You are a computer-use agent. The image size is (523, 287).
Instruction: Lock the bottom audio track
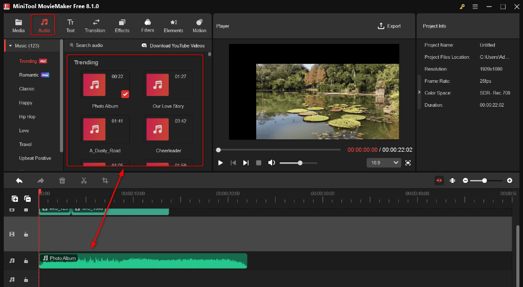pyautogui.click(x=26, y=280)
